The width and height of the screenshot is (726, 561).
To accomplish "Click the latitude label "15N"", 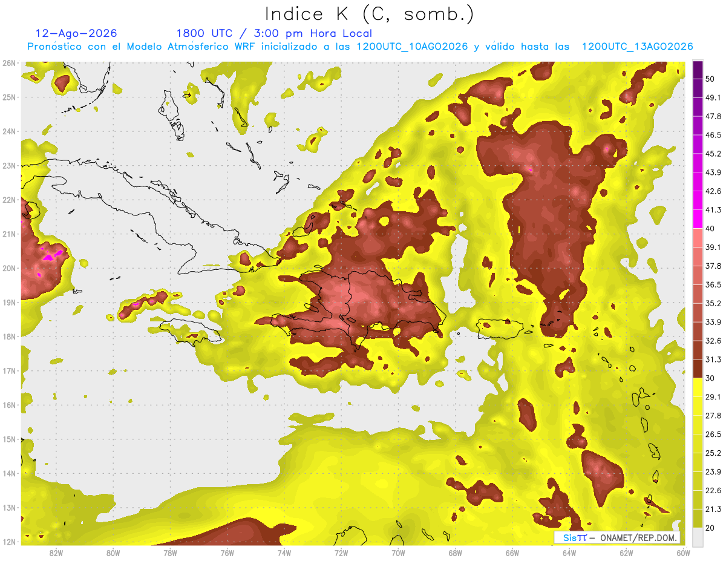I will pyautogui.click(x=8, y=439).
